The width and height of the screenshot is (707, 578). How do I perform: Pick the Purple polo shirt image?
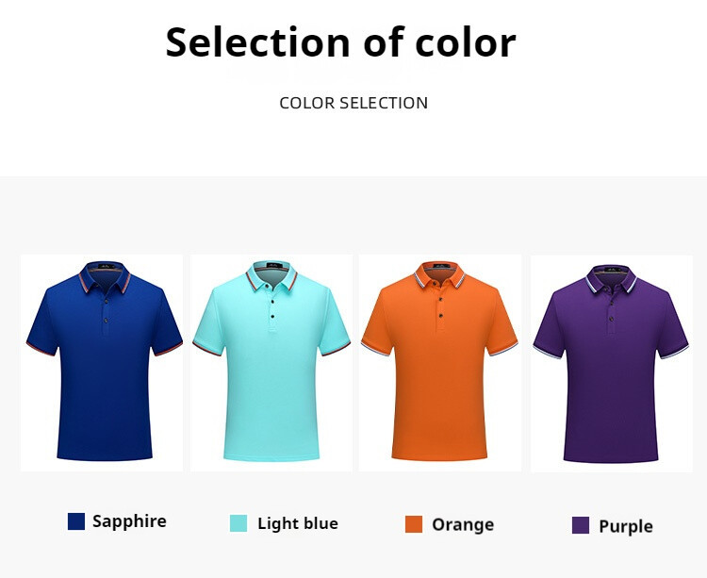click(x=612, y=363)
